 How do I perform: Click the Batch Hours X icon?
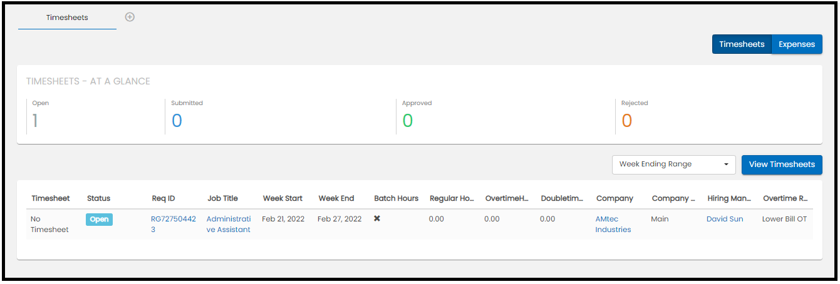(x=377, y=219)
